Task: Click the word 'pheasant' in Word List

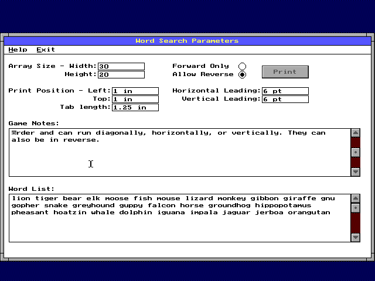Action: coord(30,213)
